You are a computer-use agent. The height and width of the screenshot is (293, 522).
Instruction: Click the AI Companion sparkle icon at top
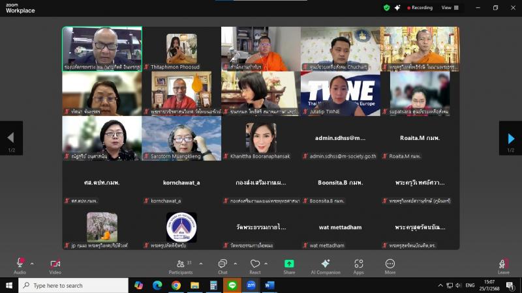397,8
